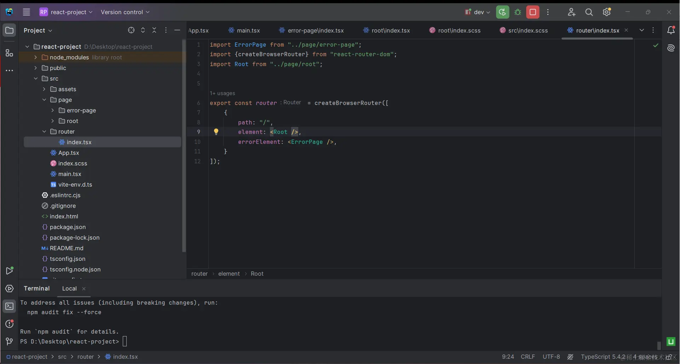Open IDE settings gear
This screenshot has width=680, height=364.
coord(607,12)
